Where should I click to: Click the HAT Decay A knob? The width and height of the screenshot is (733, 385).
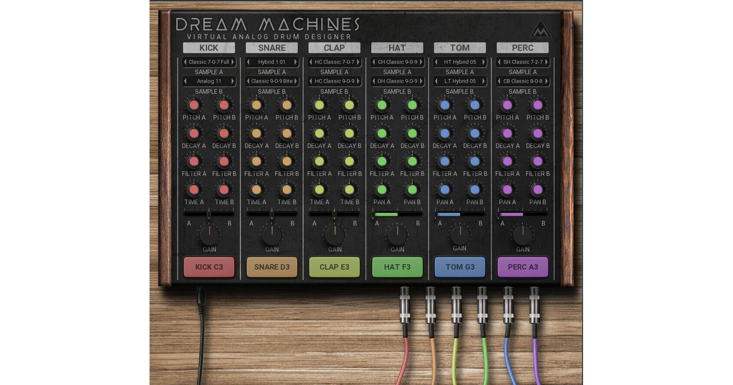pyautogui.click(x=382, y=133)
